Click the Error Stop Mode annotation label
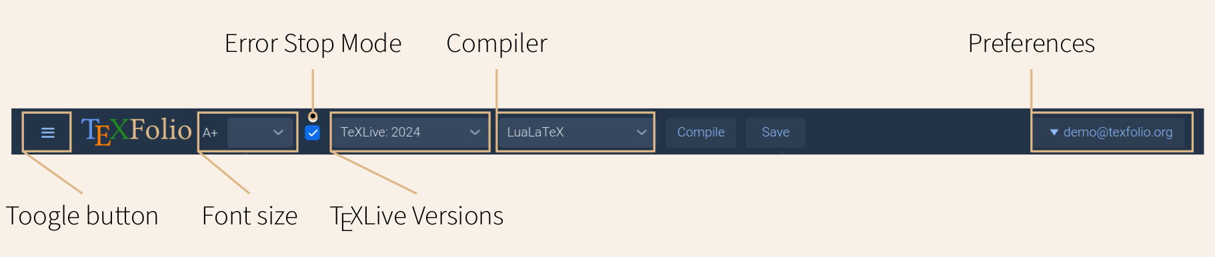The height and width of the screenshot is (257, 1215). (313, 44)
